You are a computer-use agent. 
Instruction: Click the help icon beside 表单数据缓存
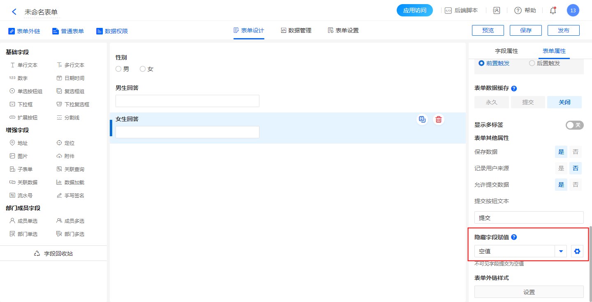click(x=514, y=88)
